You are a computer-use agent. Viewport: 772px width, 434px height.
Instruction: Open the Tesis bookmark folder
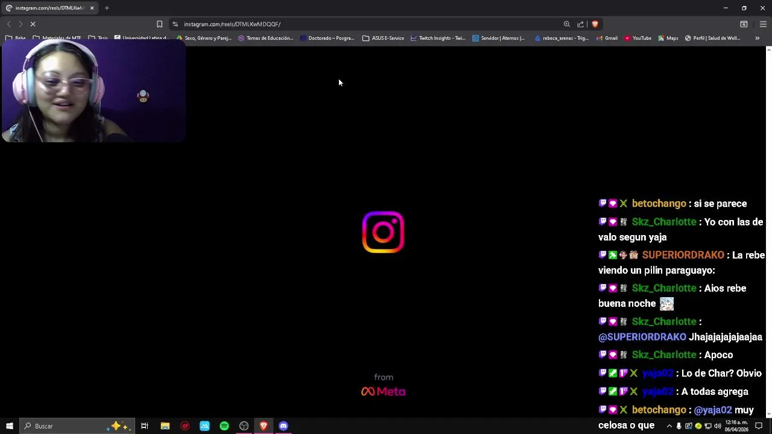click(98, 38)
